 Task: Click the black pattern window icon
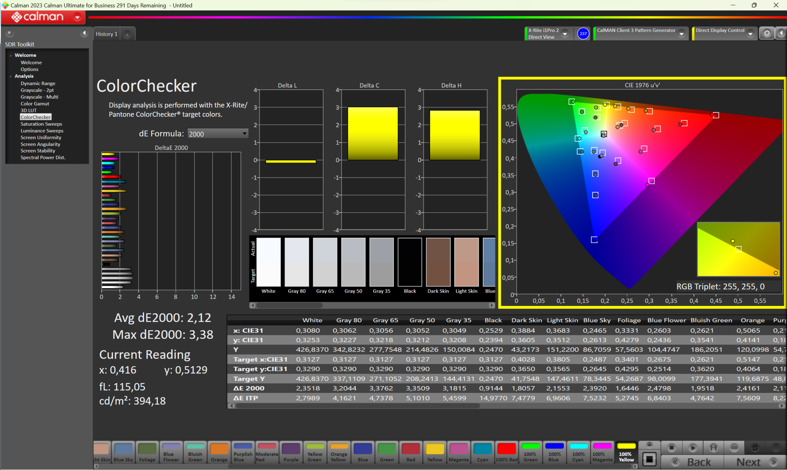(649, 459)
